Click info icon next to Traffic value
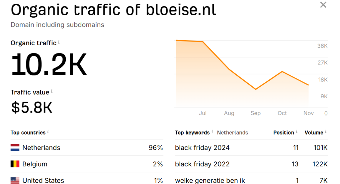This screenshot has height=184, width=340. click(x=52, y=91)
